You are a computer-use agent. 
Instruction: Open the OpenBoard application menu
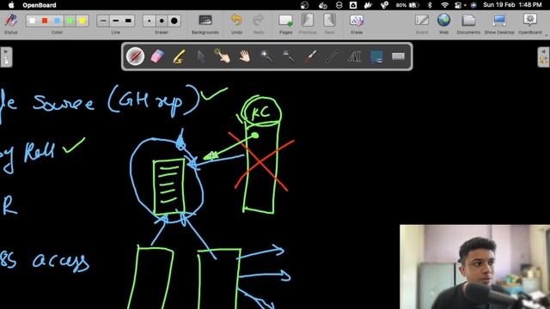pos(40,5)
